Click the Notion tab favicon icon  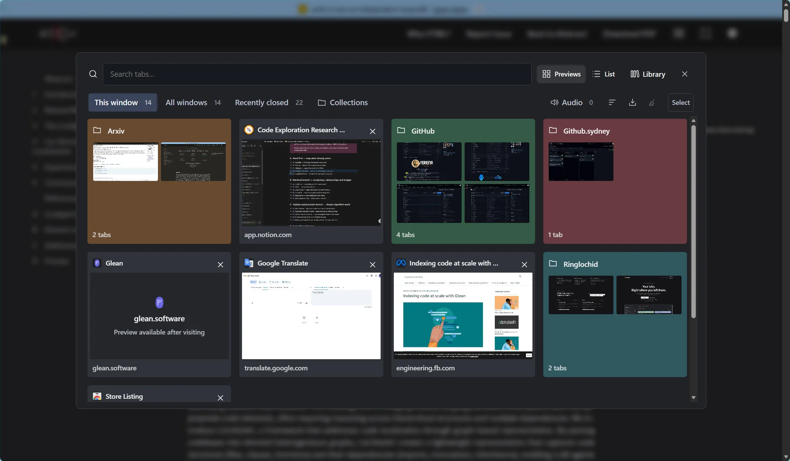pyautogui.click(x=249, y=130)
